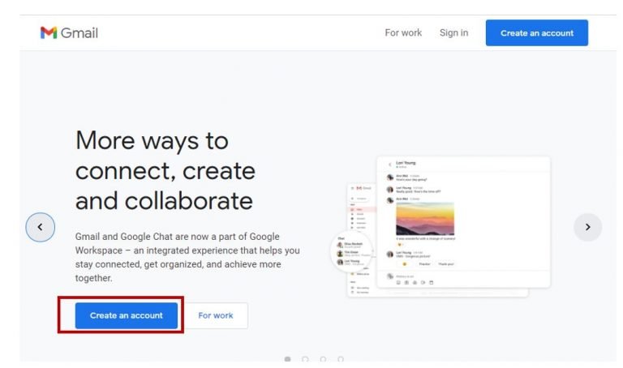Select the third carousel indicator dot

pyautogui.click(x=323, y=359)
